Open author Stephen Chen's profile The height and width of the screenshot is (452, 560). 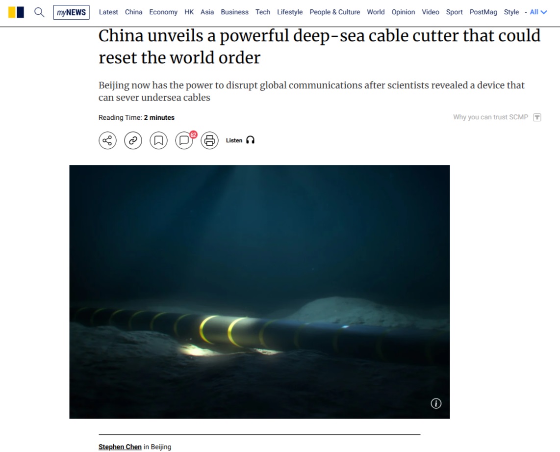tap(120, 447)
